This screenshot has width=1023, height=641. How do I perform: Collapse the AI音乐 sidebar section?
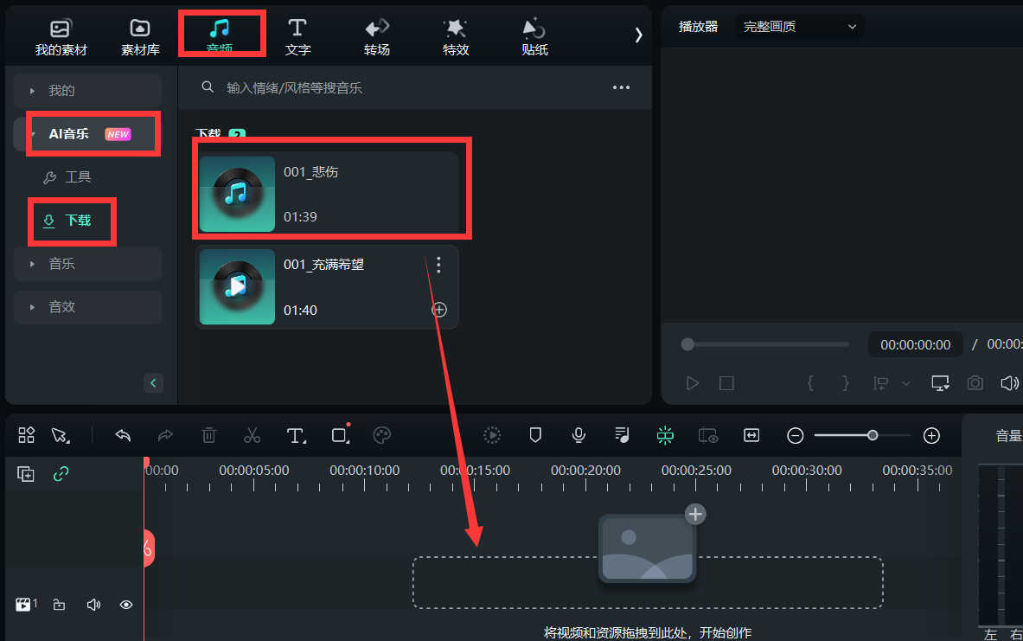(87, 134)
